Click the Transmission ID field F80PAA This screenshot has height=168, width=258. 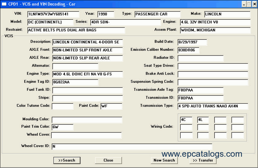[201, 98]
